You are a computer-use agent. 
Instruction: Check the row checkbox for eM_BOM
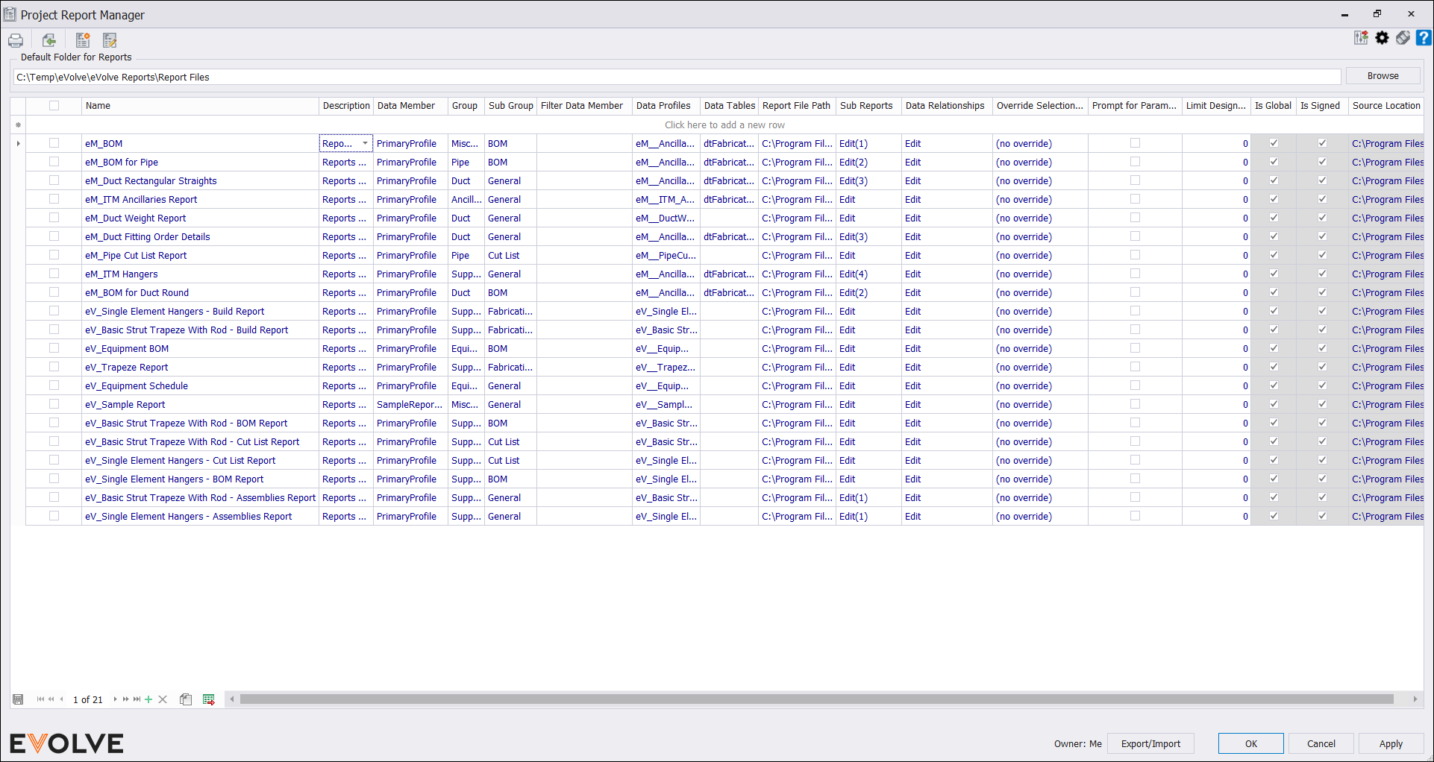click(54, 143)
